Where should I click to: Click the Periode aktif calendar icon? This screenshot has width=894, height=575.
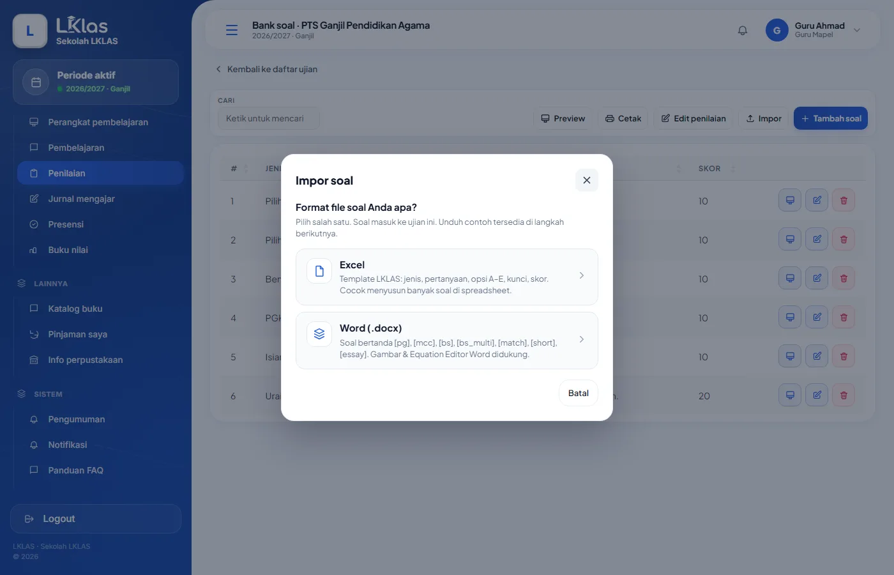click(x=36, y=82)
